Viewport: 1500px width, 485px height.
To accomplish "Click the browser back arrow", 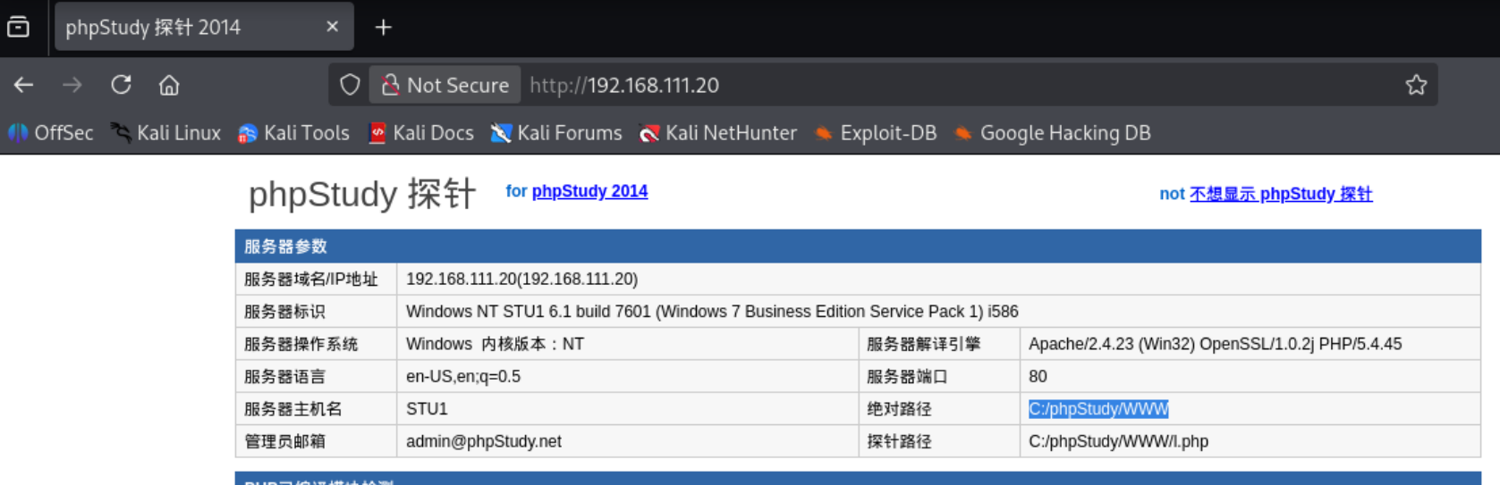I will pyautogui.click(x=24, y=85).
